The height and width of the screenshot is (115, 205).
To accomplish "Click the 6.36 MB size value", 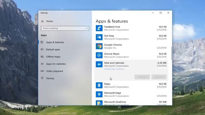I will [162, 63].
